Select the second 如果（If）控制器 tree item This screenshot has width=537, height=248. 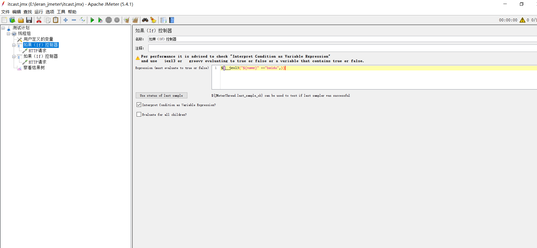coord(40,56)
